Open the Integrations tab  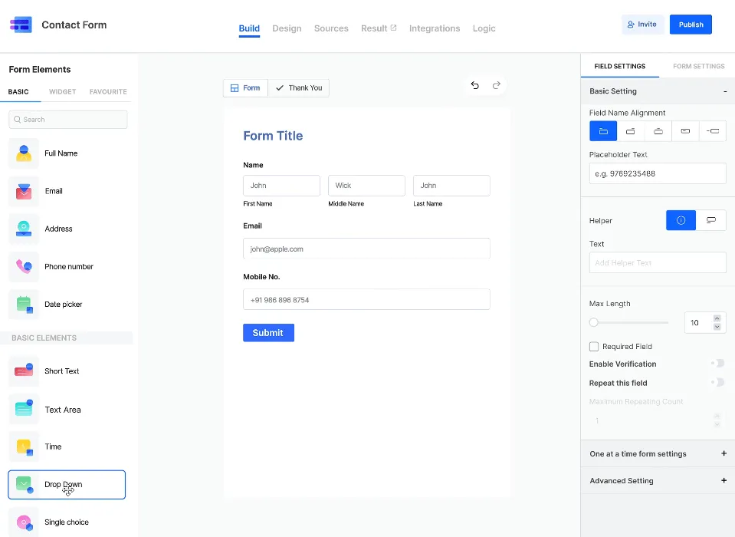435,28
